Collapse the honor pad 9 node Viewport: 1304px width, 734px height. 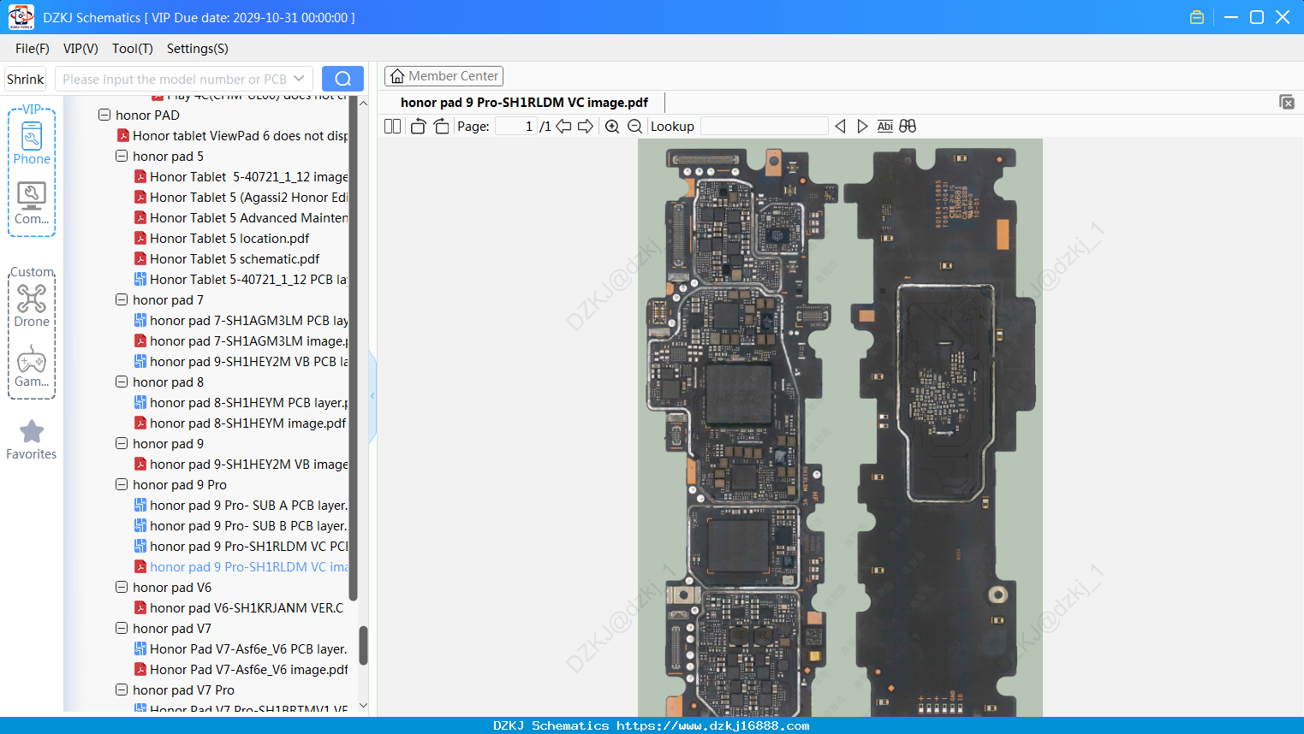click(x=122, y=443)
